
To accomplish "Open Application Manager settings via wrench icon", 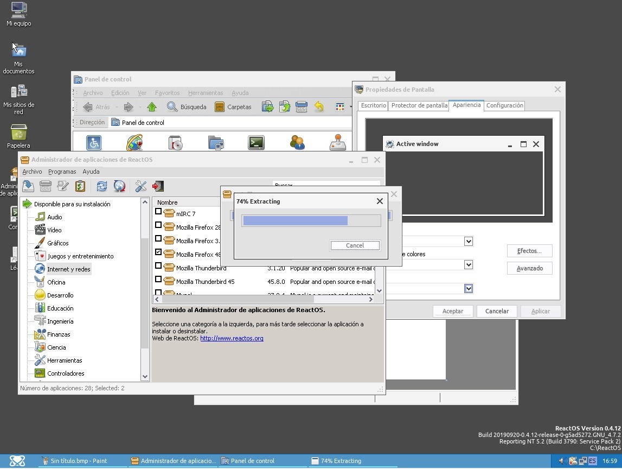I will (140, 186).
